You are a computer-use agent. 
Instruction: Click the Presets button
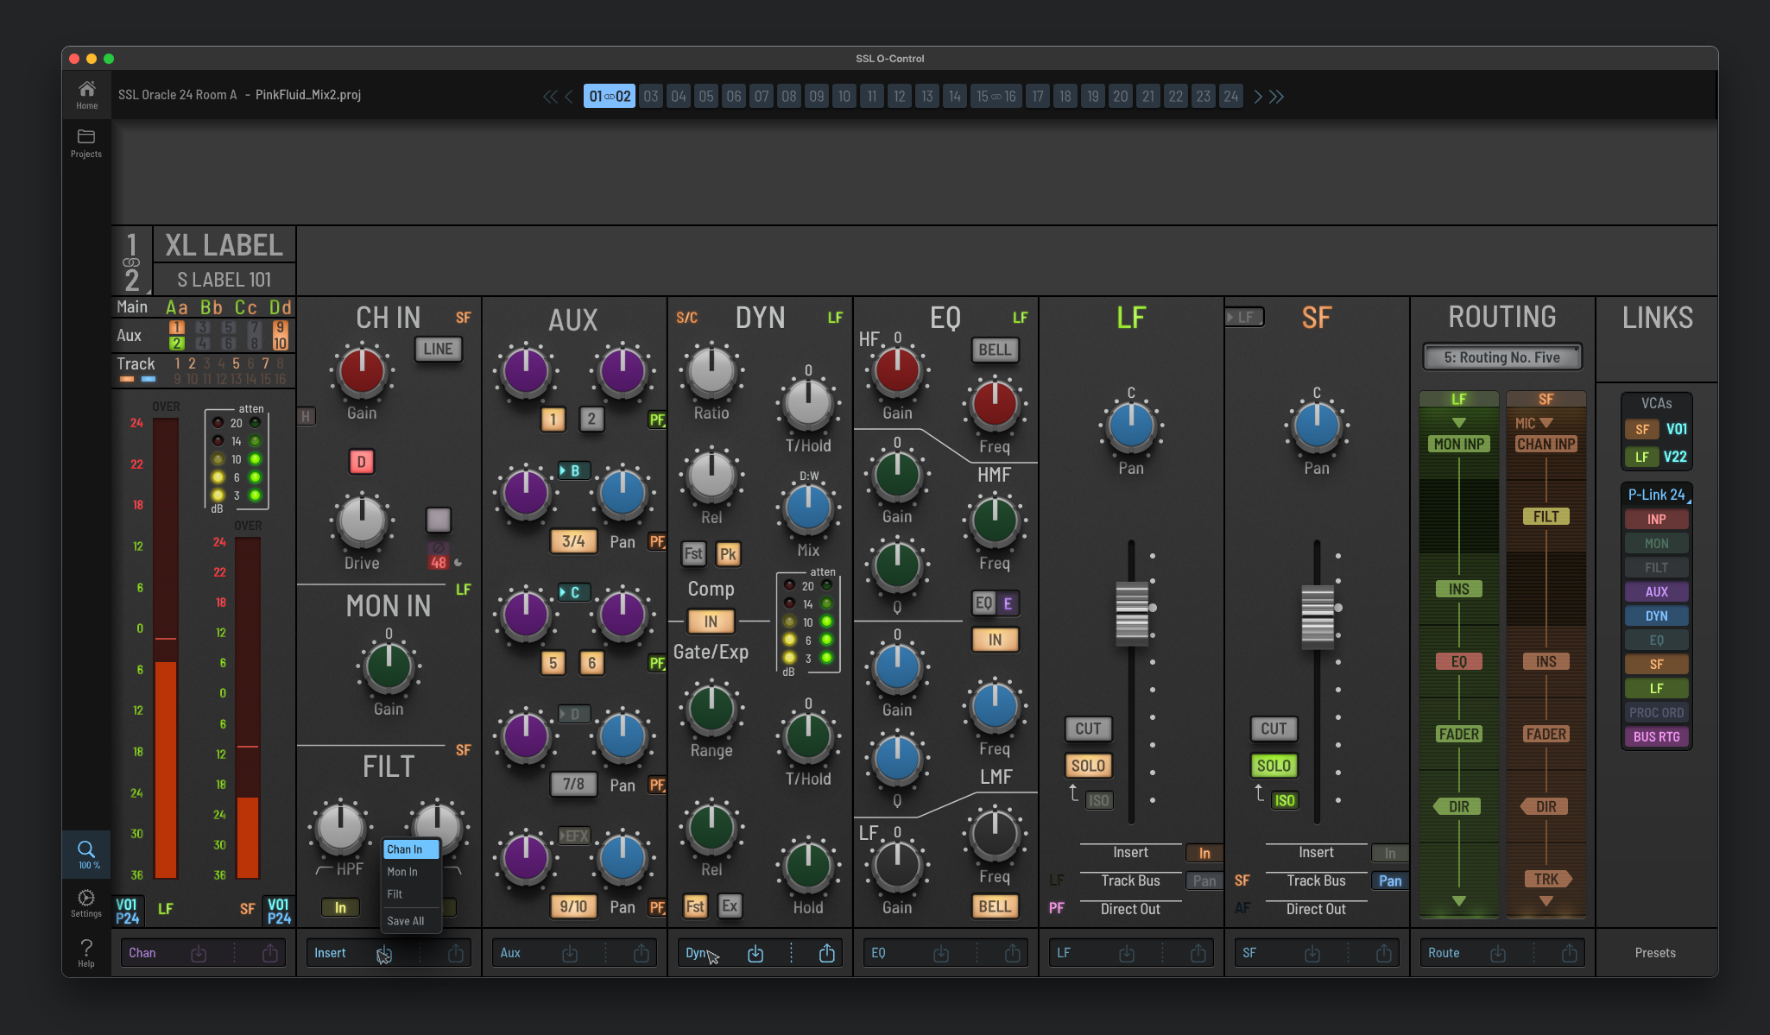tap(1655, 953)
